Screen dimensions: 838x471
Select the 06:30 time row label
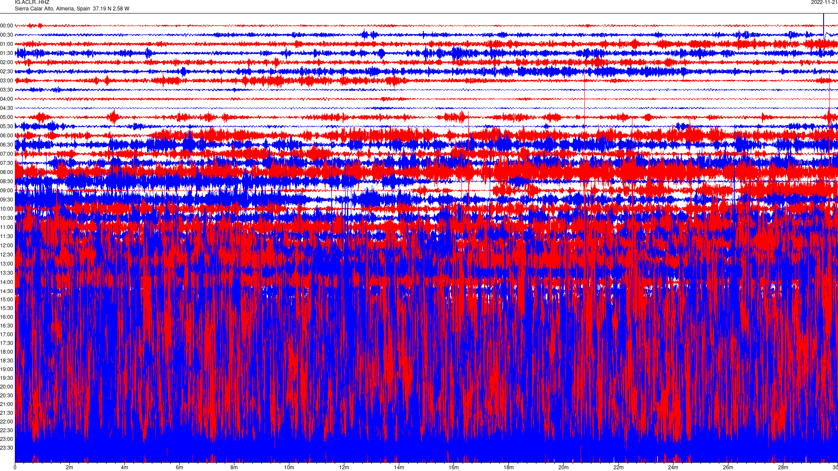7,145
